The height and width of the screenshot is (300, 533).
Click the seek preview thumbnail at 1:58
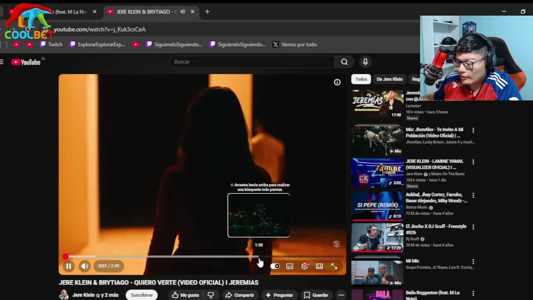[x=259, y=215]
